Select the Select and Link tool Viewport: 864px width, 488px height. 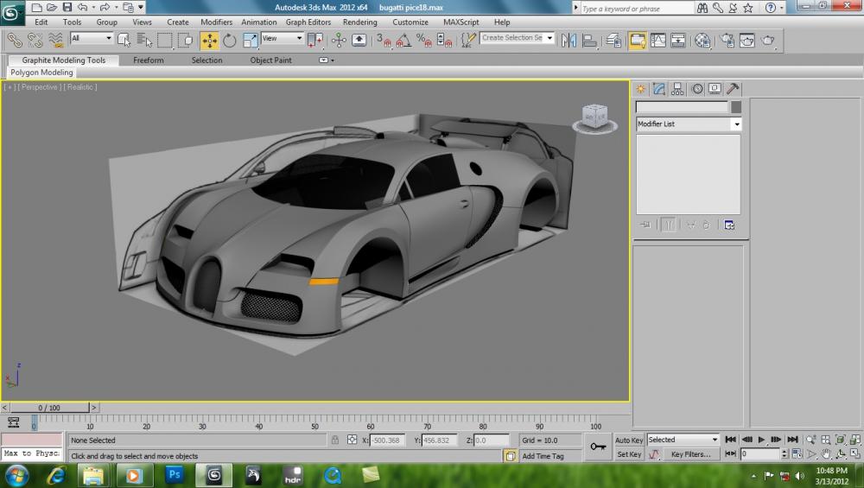coord(15,41)
